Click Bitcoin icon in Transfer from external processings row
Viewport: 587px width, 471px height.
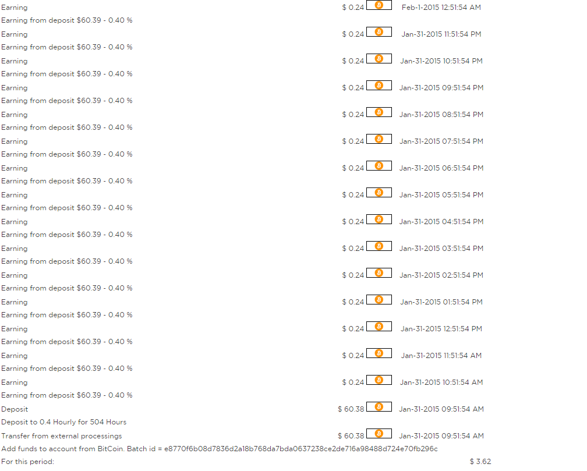(379, 434)
